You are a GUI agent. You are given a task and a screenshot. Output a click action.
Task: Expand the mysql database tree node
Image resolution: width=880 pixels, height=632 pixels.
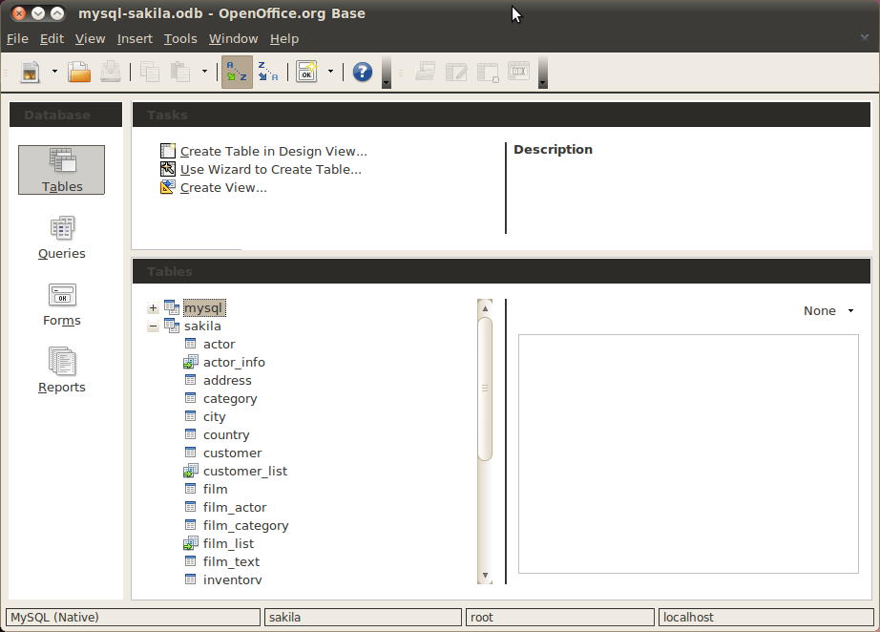[153, 307]
